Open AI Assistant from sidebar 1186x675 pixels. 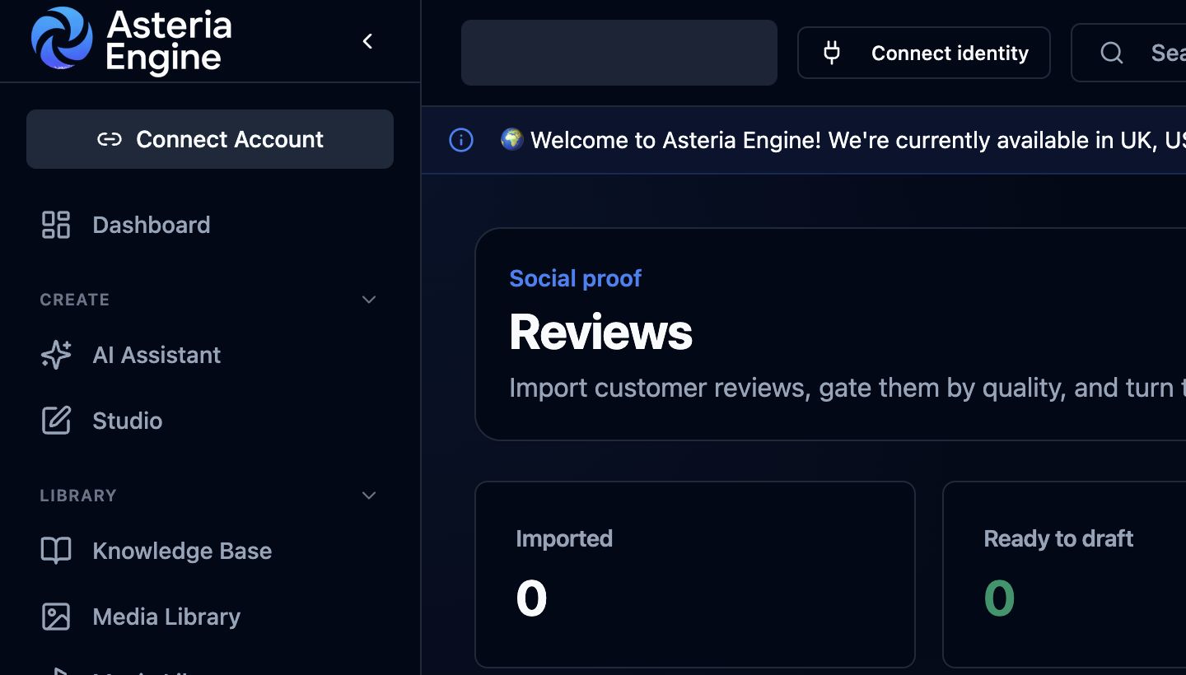[210, 355]
